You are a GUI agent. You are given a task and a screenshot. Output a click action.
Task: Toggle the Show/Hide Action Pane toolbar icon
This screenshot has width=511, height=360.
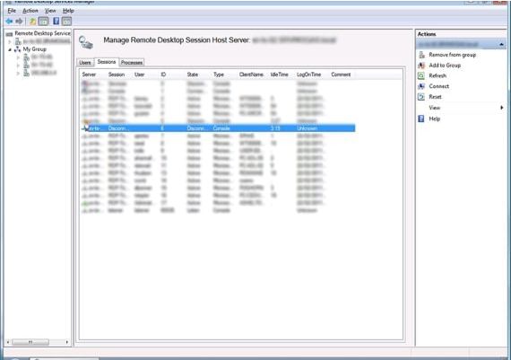[x=66, y=22]
